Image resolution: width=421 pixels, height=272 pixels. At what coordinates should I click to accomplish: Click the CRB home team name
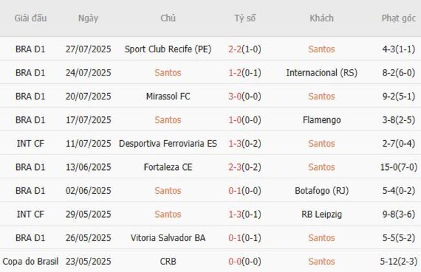(168, 262)
